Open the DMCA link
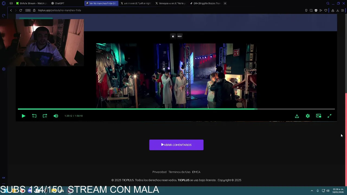This screenshot has width=347, height=195. click(196, 172)
